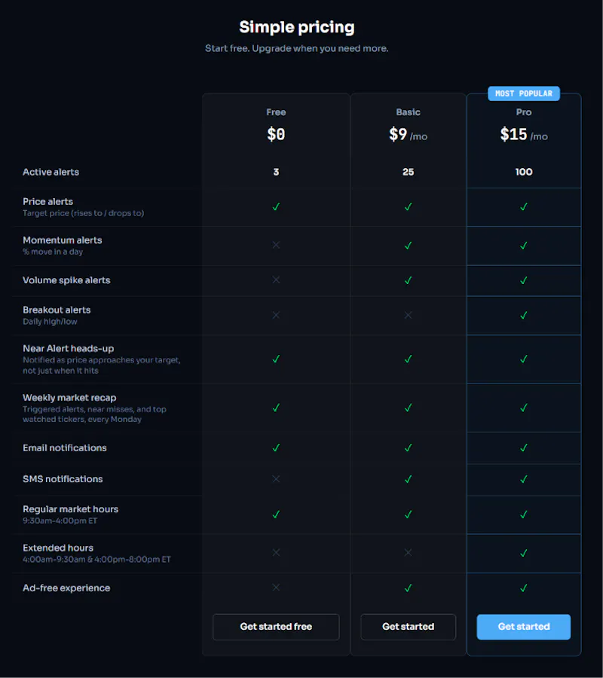603x678 pixels.
Task: Click checkmark for Ad-free experience in Basic column
Action: coord(408,588)
